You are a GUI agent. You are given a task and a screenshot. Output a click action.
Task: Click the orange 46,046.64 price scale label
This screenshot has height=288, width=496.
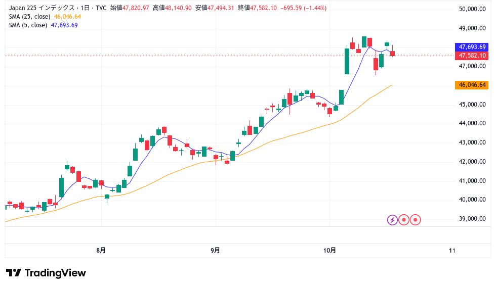[472, 85]
